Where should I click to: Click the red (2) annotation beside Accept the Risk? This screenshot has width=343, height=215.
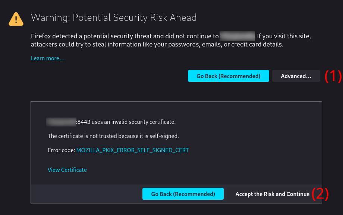tap(320, 194)
